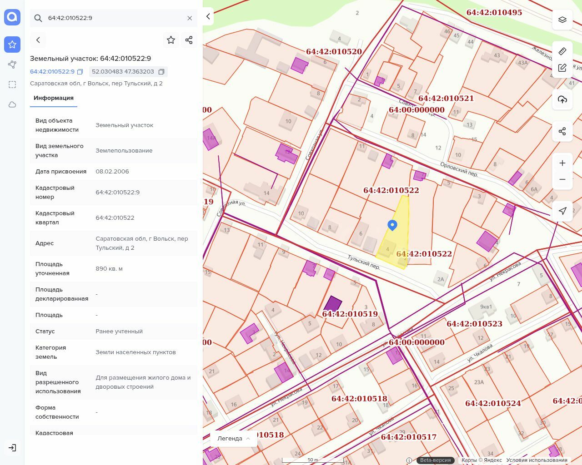This screenshot has width=582, height=465.
Task: Open favorites in left sidebar
Action: pos(12,45)
